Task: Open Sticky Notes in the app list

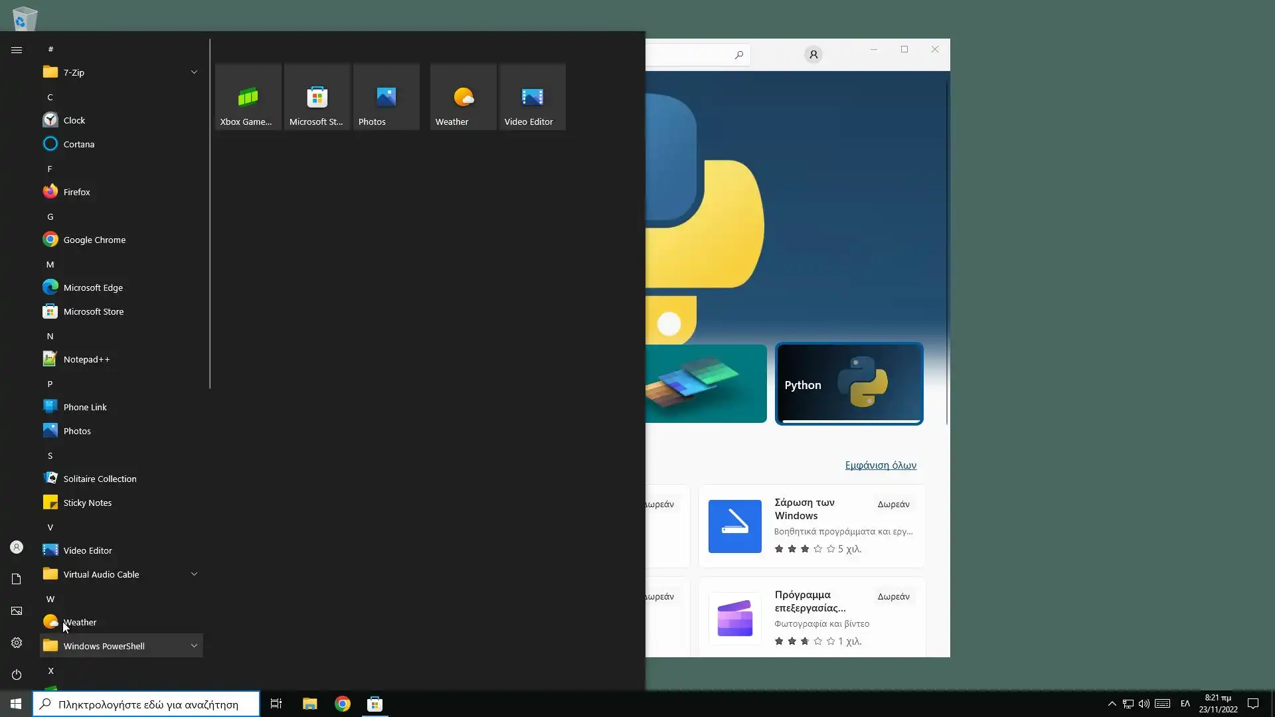Action: [x=87, y=503]
